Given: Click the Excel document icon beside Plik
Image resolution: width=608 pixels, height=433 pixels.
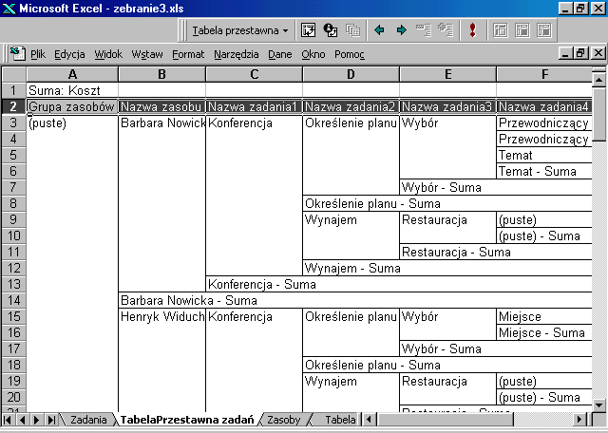Looking at the screenshot, I should (x=17, y=54).
